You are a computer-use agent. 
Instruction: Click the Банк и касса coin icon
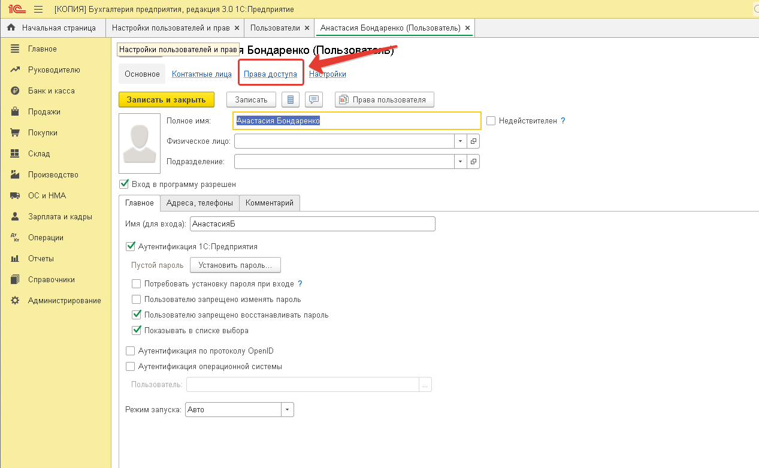[x=16, y=90]
